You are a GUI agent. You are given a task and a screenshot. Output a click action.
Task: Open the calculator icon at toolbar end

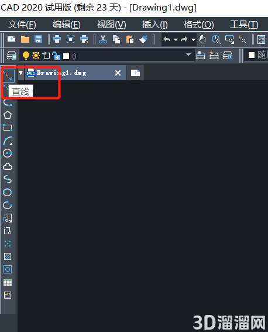(261, 40)
